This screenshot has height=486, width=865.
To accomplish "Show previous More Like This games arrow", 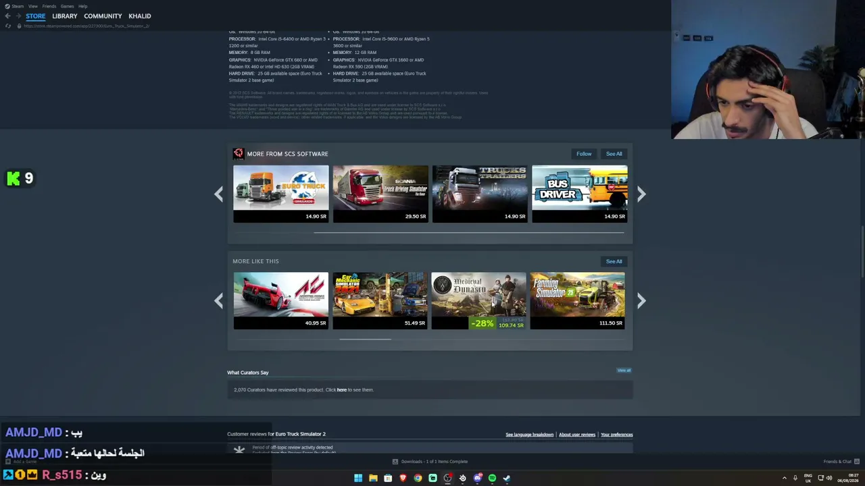I will click(218, 301).
